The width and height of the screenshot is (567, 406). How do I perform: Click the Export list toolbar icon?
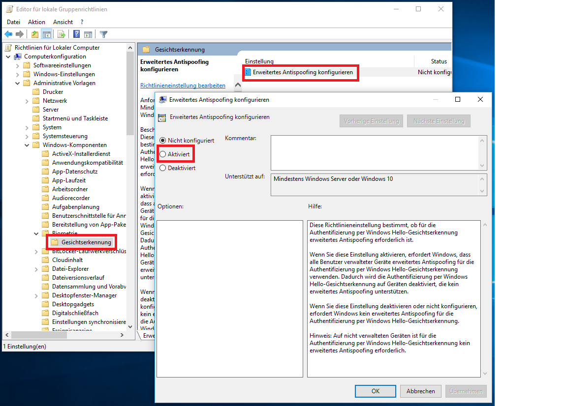62,34
